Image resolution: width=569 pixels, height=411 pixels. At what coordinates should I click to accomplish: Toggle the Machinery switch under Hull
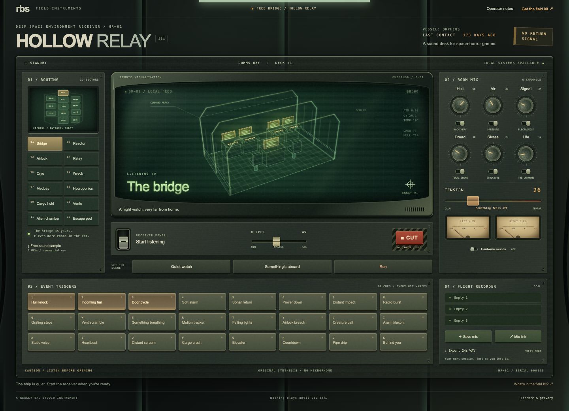tap(460, 123)
